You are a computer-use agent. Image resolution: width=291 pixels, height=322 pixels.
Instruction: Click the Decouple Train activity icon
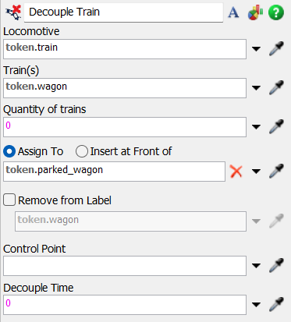13,12
